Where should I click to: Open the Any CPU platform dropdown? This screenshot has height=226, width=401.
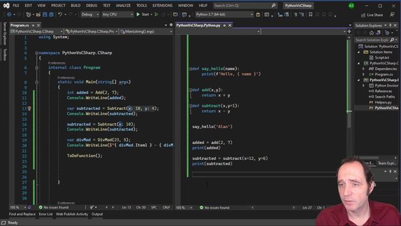(x=117, y=14)
